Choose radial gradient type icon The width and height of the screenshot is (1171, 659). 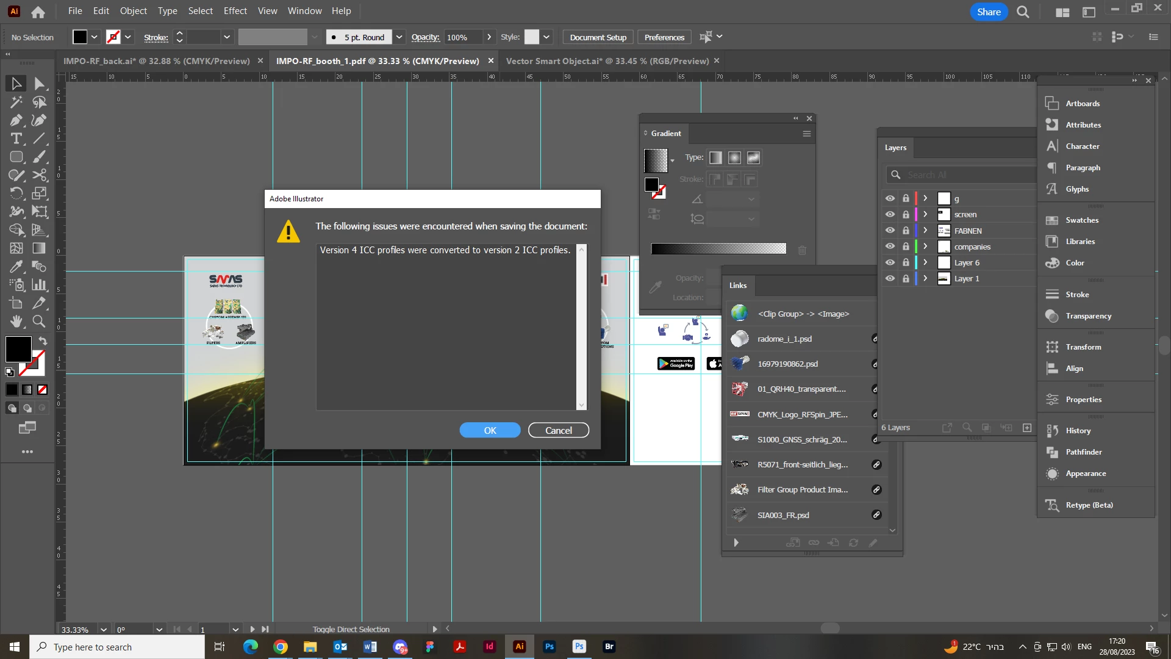[x=734, y=158]
